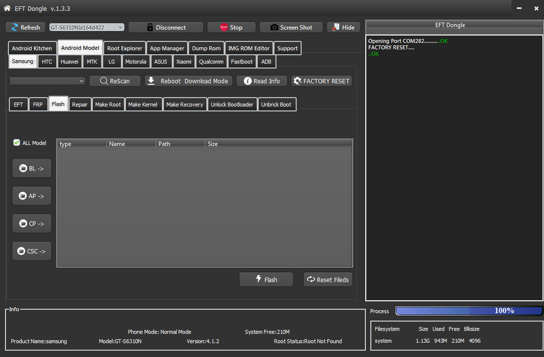Image resolution: width=544 pixels, height=357 pixels.
Task: Click the 'Opening Port COM282' log line
Action: pyautogui.click(x=408, y=41)
